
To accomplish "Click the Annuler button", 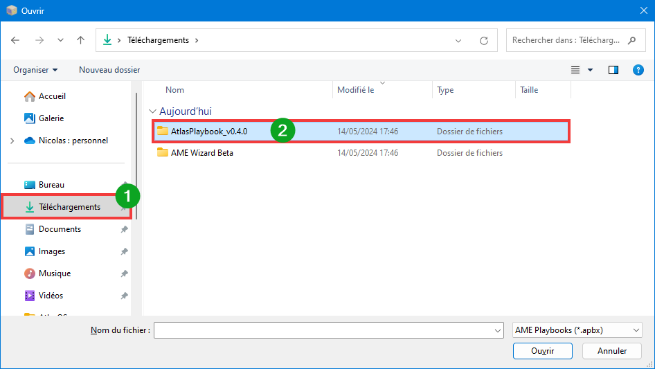I will click(x=612, y=351).
